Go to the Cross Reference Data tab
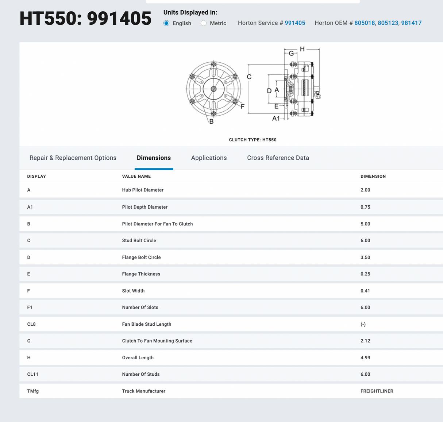The width and height of the screenshot is (443, 422). [278, 158]
